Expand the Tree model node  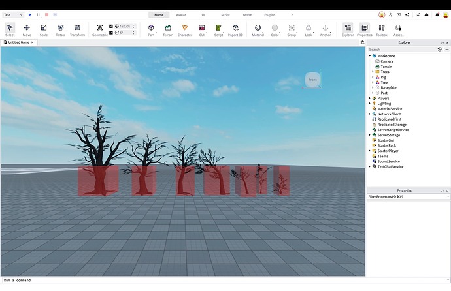click(373, 82)
